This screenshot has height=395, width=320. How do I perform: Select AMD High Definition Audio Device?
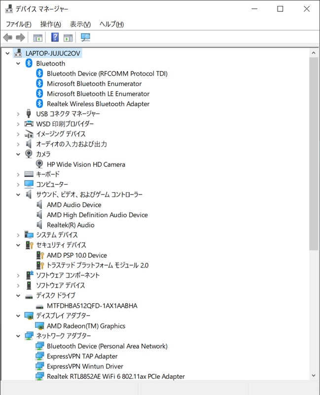pyautogui.click(x=97, y=215)
